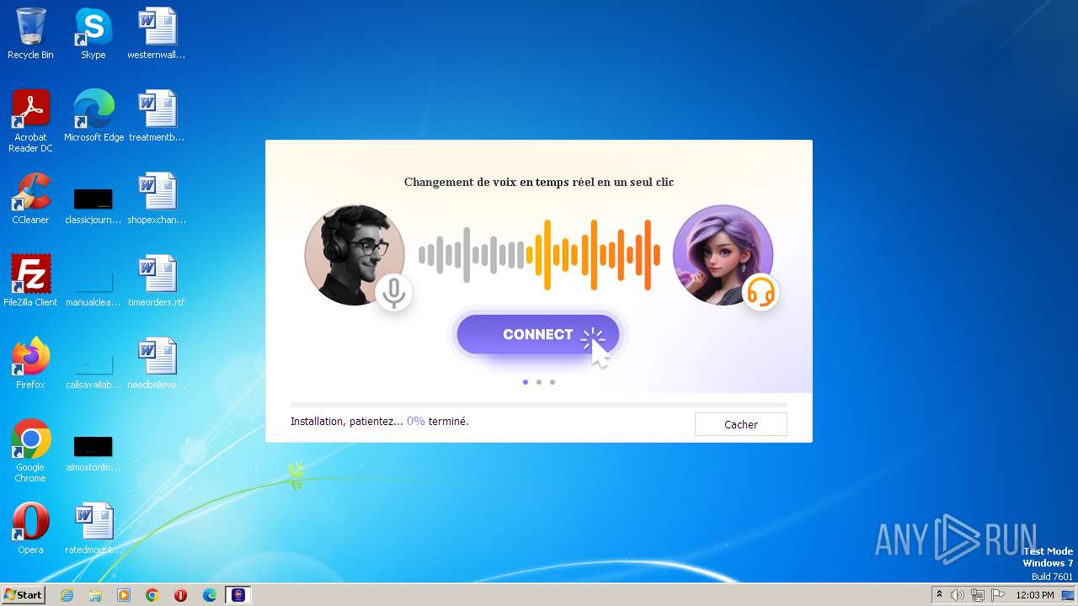Launch Edge from the taskbar
Viewport: 1078px width, 606px height.
(210, 595)
